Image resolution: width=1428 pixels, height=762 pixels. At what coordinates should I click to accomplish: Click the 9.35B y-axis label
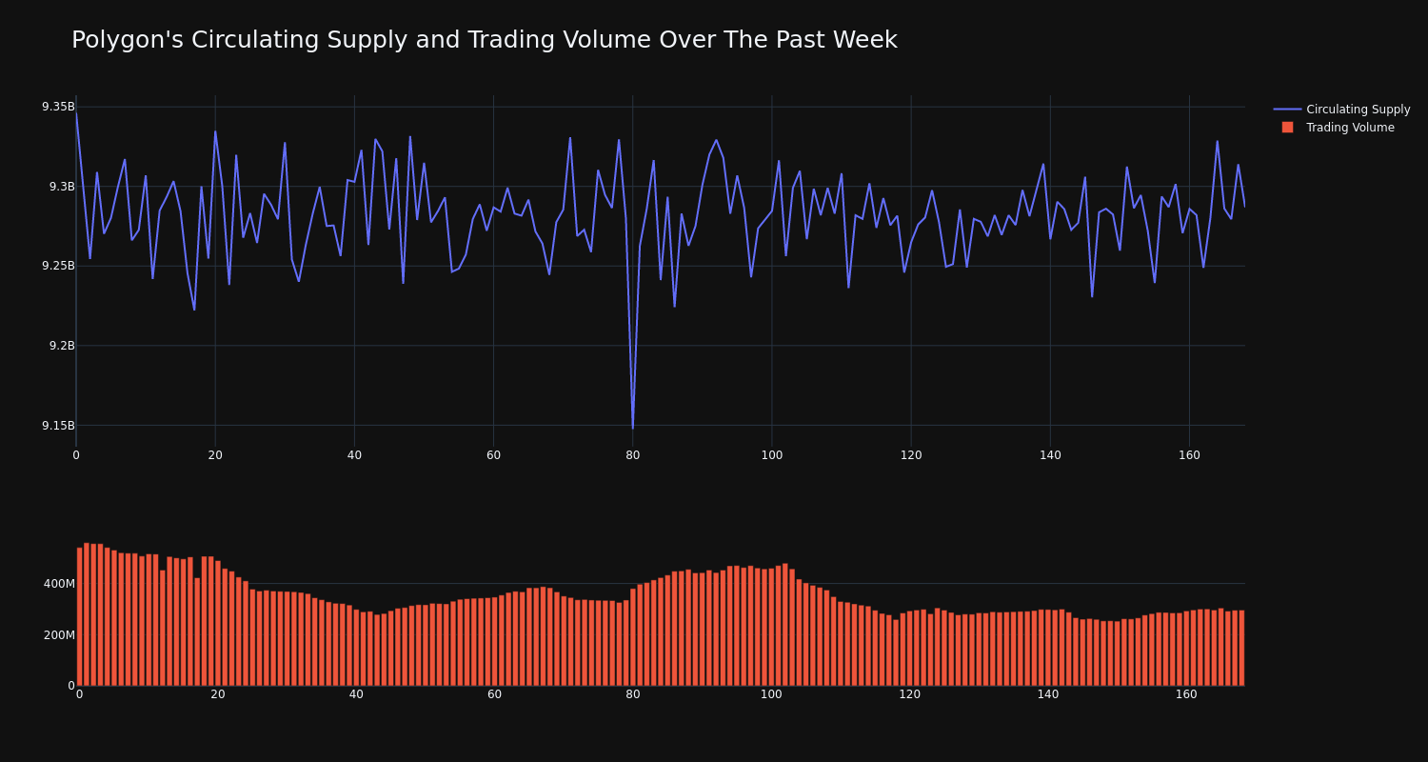pyautogui.click(x=58, y=107)
